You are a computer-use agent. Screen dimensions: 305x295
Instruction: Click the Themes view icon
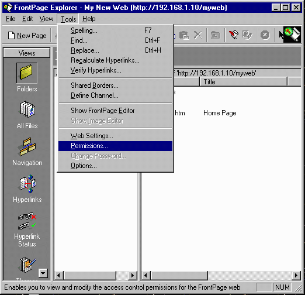(x=27, y=265)
